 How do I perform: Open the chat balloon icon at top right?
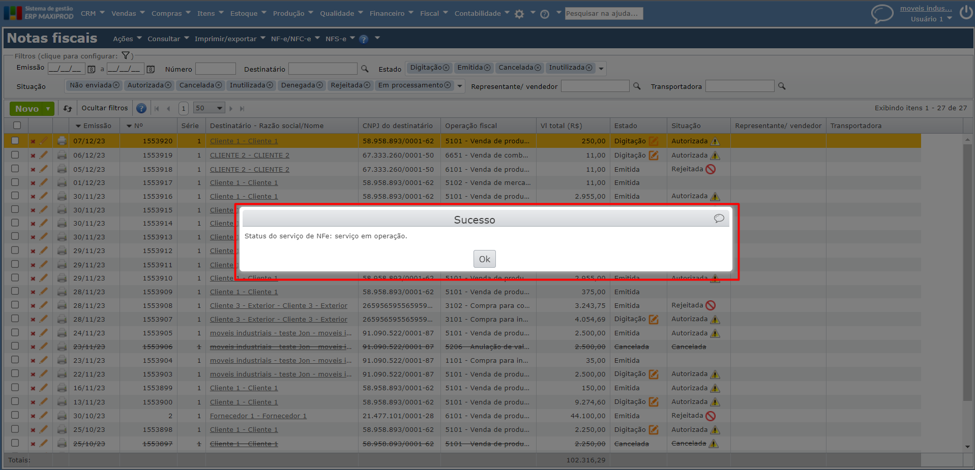(882, 14)
